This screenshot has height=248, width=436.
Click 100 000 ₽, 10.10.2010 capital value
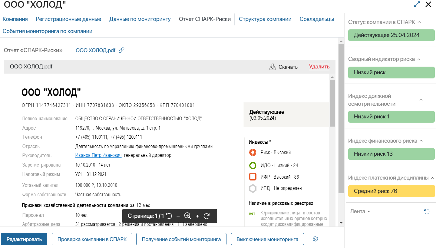coord(96,185)
